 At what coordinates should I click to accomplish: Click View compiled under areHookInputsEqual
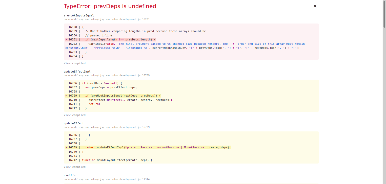[75, 63]
